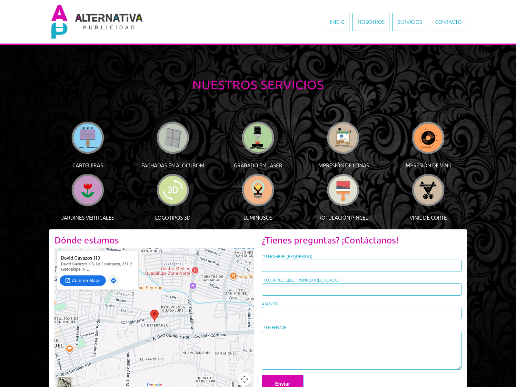Click the VINIL DE CORTE label
Viewport: 516px width, 387px height.
(428, 218)
